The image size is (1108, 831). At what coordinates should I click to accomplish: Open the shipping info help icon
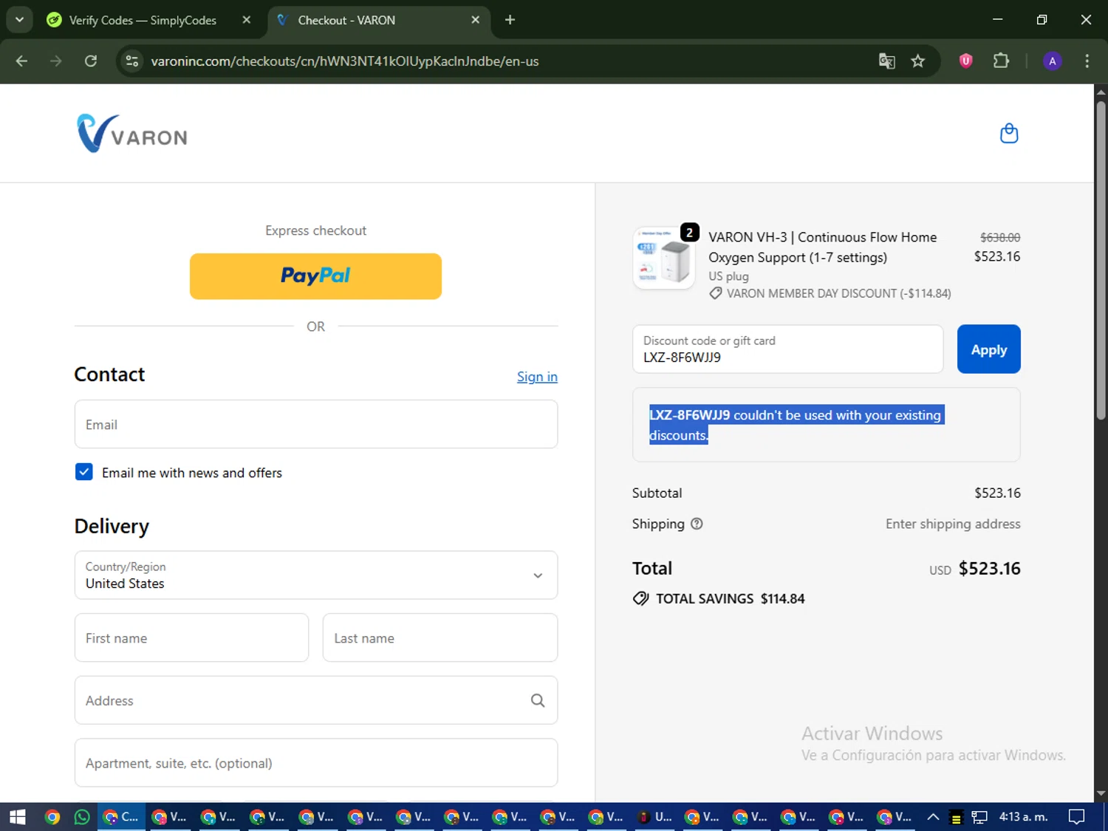pyautogui.click(x=697, y=524)
